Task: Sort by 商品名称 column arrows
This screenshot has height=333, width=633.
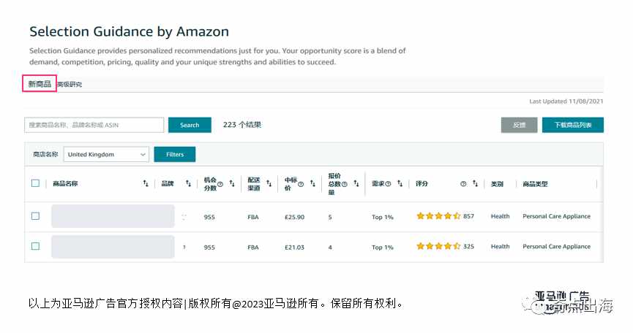Action: pyautogui.click(x=146, y=183)
